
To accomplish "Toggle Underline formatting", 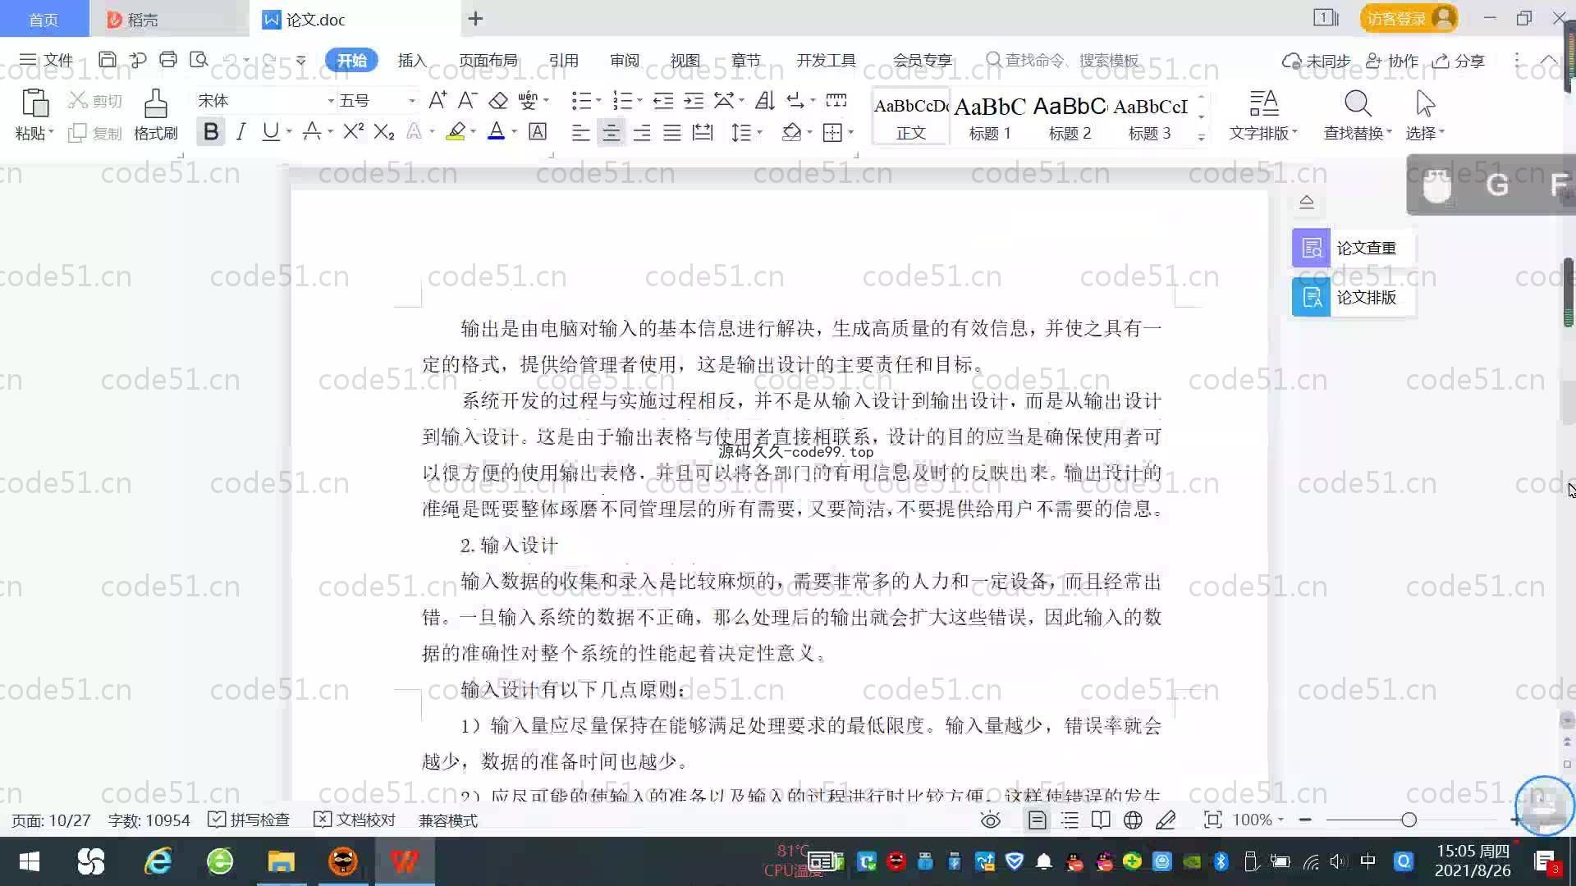I will tap(270, 131).
